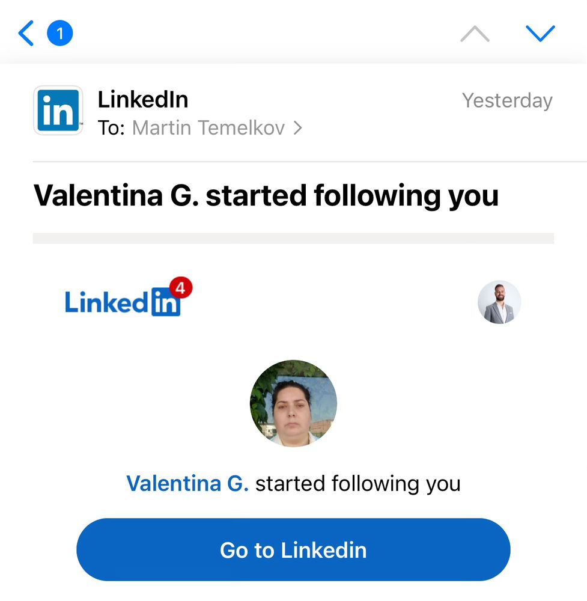Expand recipient details chevron after Martin Temelkov
This screenshot has width=587, height=601.
pyautogui.click(x=297, y=128)
